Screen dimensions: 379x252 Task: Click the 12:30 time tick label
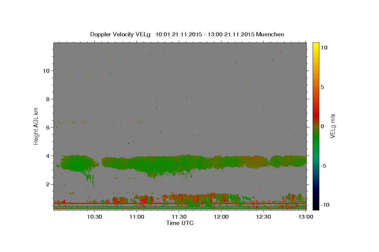click(x=263, y=217)
